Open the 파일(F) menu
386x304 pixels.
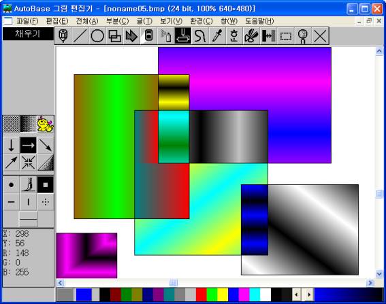tap(27, 21)
